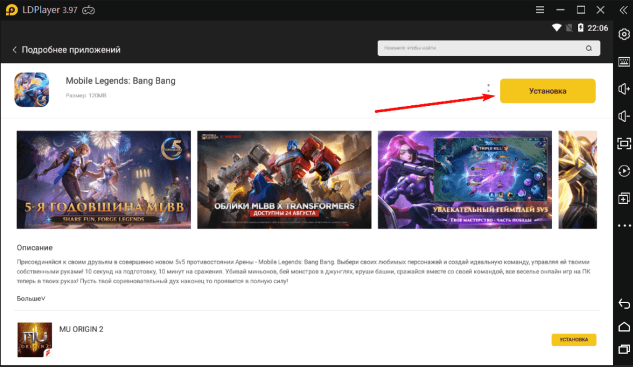This screenshot has width=633, height=367.
Task: Close the LDPlayer window
Action: pos(601,10)
